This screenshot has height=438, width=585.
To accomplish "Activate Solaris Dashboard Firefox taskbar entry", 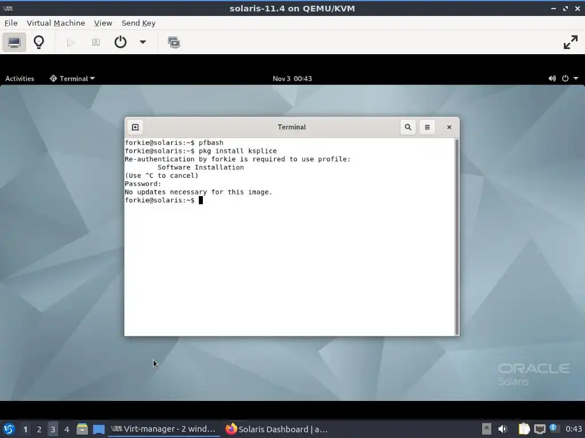I will 277,429.
